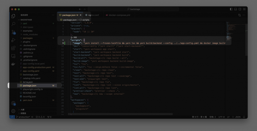The height and width of the screenshot is (131, 257).
Task: Open .prettierignore file
Action: pos(37,60)
